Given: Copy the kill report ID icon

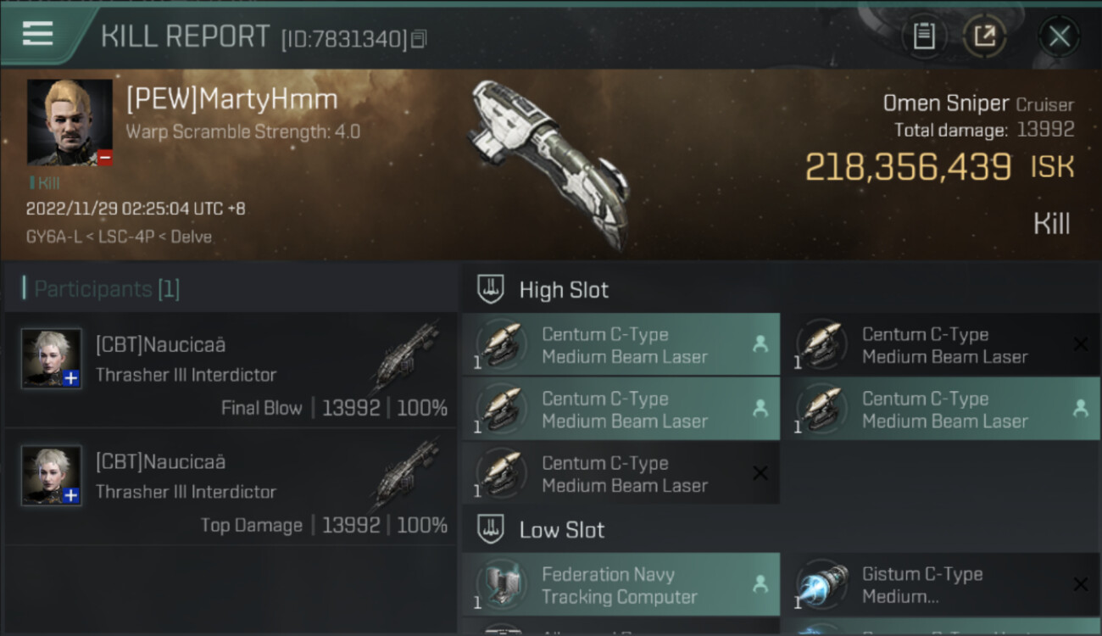Looking at the screenshot, I should tap(419, 39).
